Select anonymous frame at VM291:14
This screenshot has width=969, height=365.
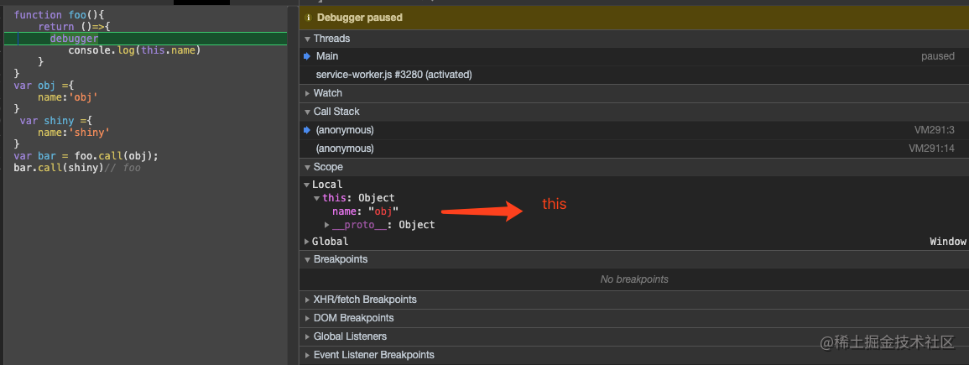pos(633,149)
